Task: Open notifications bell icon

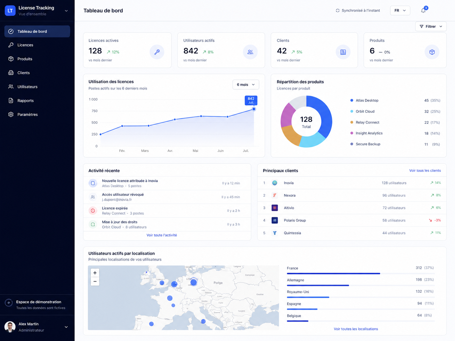Action: click(423, 10)
